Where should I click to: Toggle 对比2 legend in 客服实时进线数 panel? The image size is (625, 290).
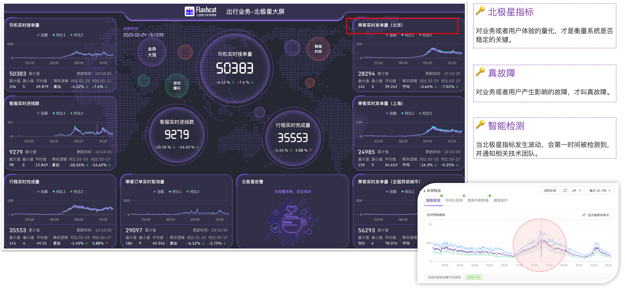pos(77,113)
